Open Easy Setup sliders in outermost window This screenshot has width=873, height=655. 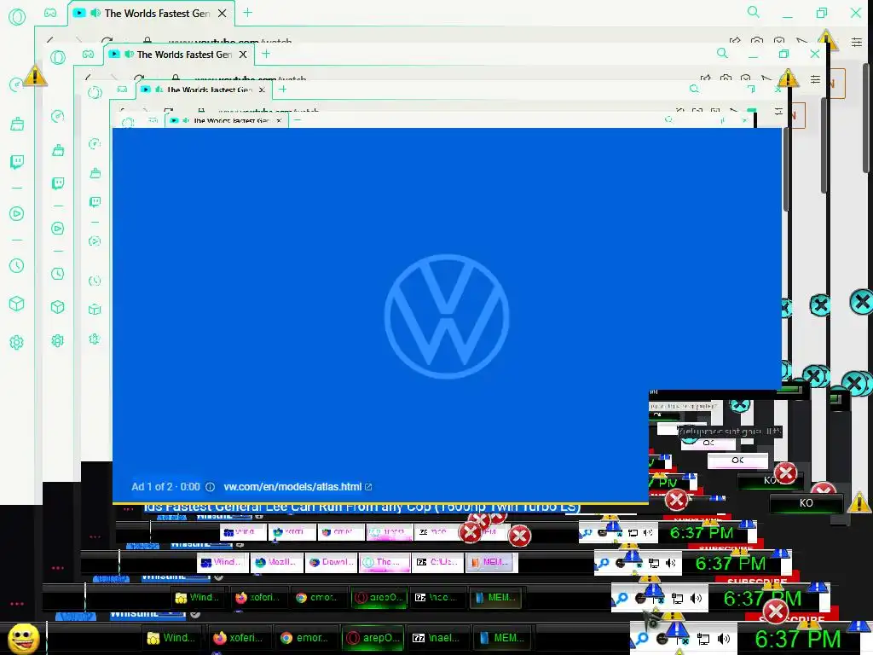pos(857,42)
